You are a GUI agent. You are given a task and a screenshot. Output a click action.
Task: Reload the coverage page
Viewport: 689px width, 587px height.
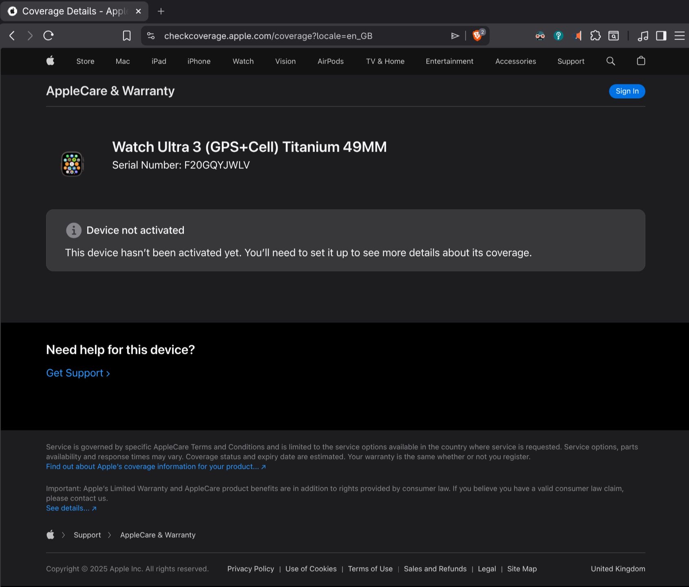pos(49,36)
